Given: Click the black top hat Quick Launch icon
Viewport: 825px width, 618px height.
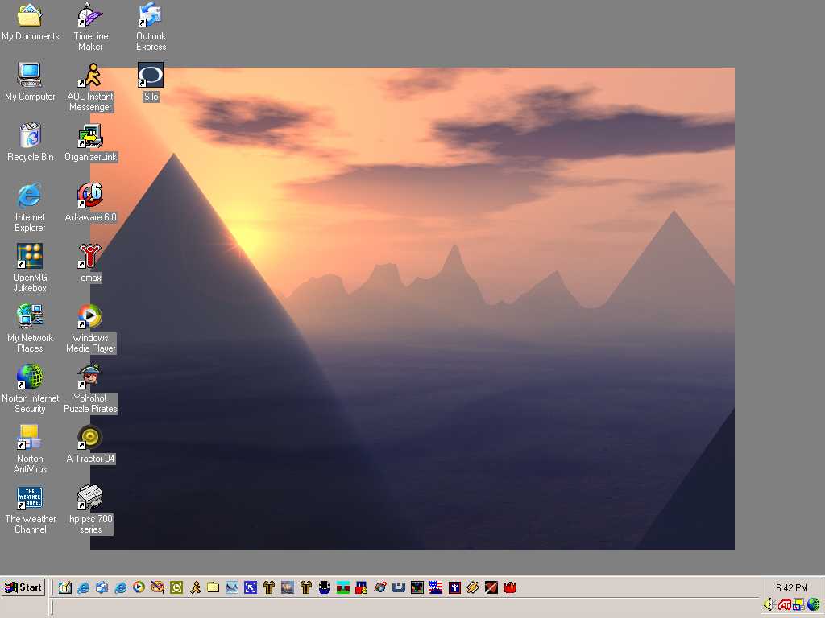Looking at the screenshot, I should point(324,587).
